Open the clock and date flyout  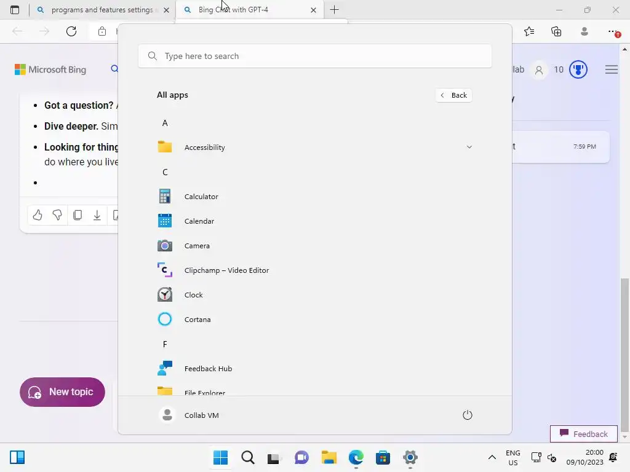585,457
